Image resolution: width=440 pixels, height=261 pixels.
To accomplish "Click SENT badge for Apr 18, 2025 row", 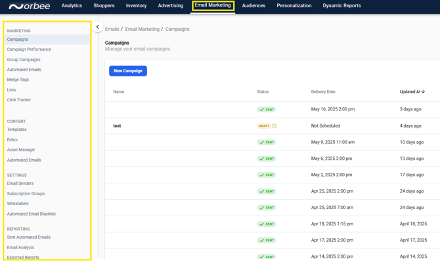I will 267,224.
